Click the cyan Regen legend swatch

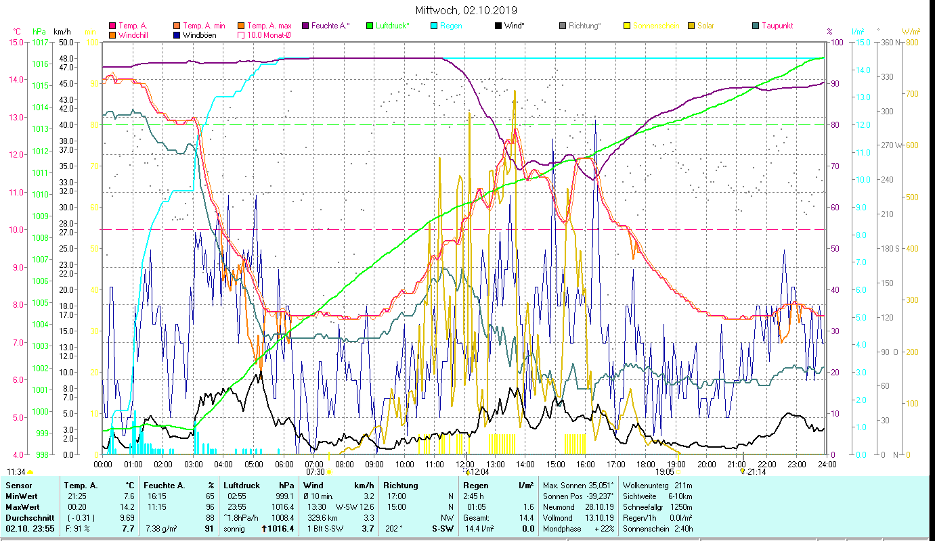434,26
